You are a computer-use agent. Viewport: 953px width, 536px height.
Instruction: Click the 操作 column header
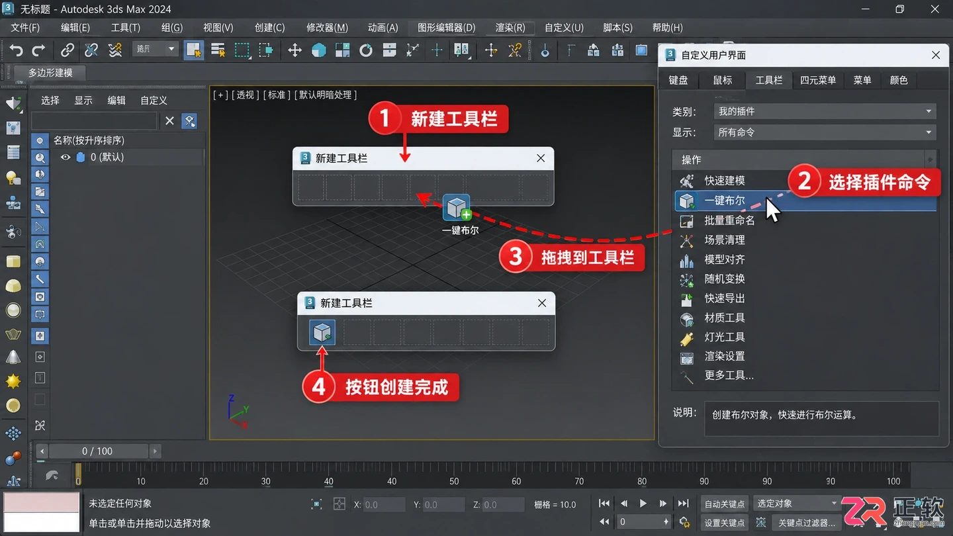click(799, 159)
